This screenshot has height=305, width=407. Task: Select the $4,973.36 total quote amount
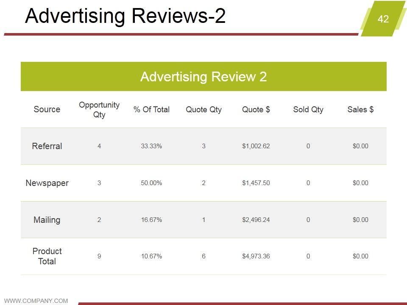point(256,256)
